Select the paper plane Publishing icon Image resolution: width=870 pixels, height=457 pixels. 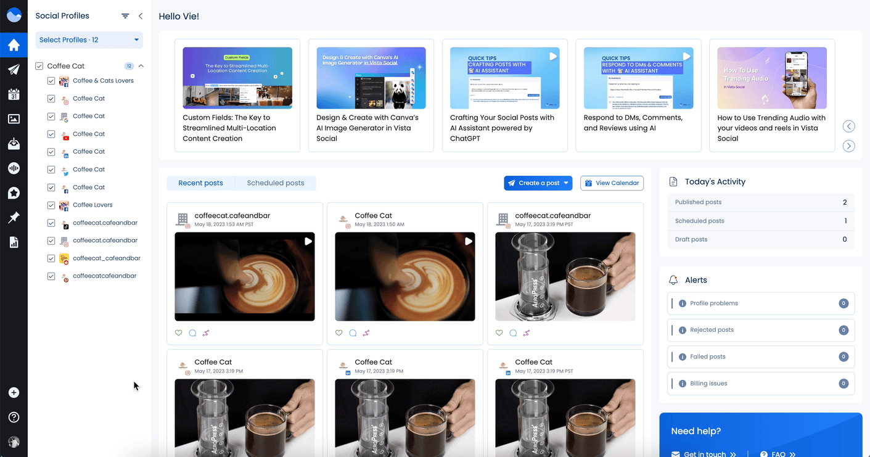pos(14,69)
